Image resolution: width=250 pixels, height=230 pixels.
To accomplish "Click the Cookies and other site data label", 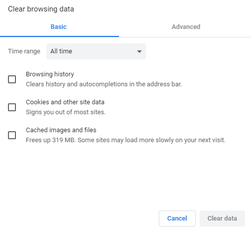I will 65,102.
